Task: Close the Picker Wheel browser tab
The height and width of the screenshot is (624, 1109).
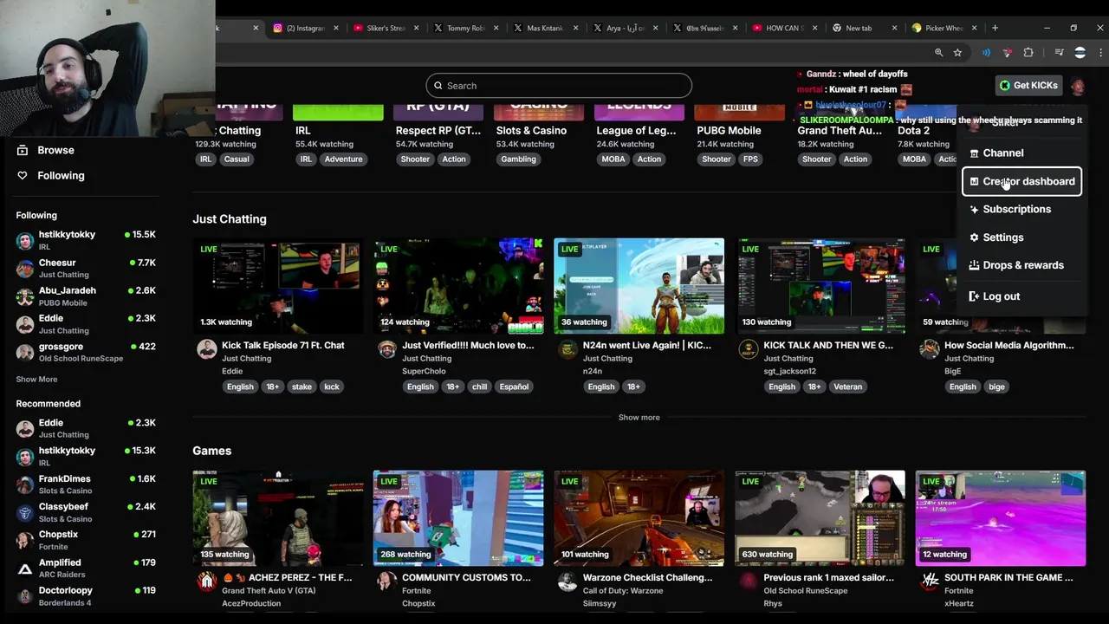Action: pyautogui.click(x=975, y=28)
